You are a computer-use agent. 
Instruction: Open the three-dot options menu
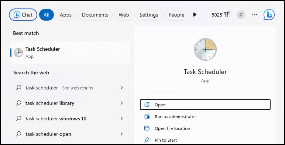[x=255, y=15]
